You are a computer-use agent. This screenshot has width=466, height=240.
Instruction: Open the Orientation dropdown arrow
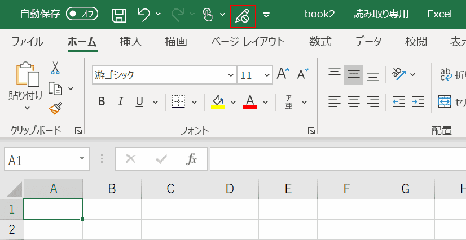[412, 74]
